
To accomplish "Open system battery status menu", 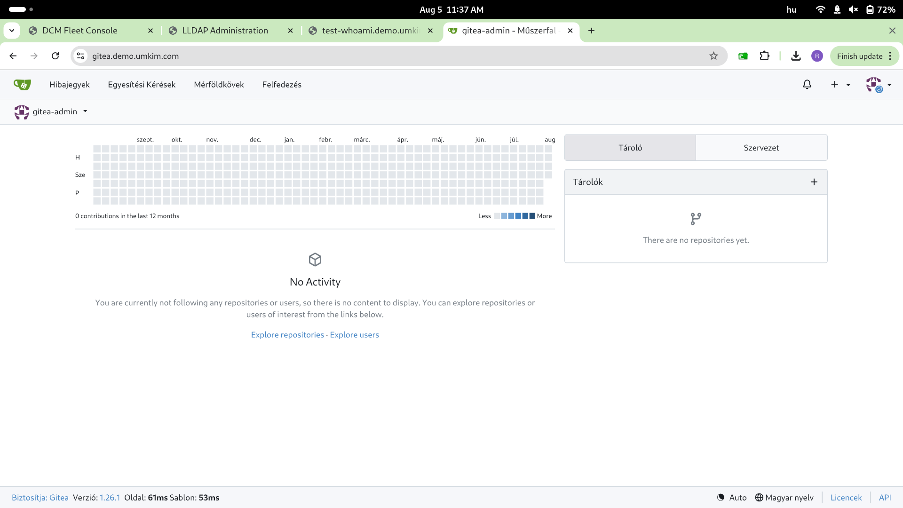I will 880,9.
